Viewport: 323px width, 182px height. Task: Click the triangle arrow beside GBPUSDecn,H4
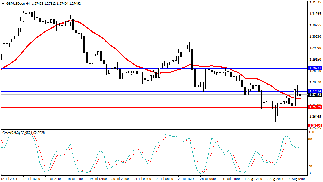coord(3,3)
